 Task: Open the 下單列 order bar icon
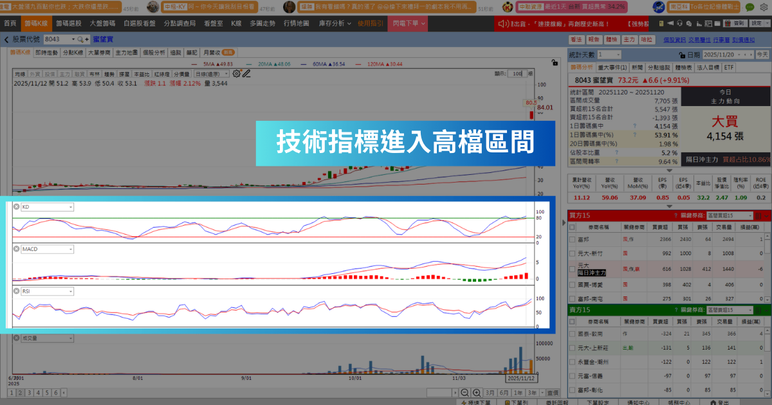point(508,401)
